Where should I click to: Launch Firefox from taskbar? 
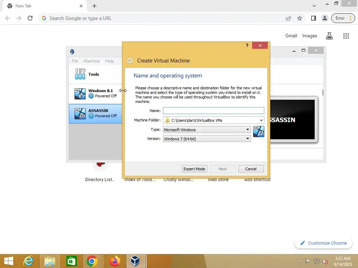click(x=115, y=261)
